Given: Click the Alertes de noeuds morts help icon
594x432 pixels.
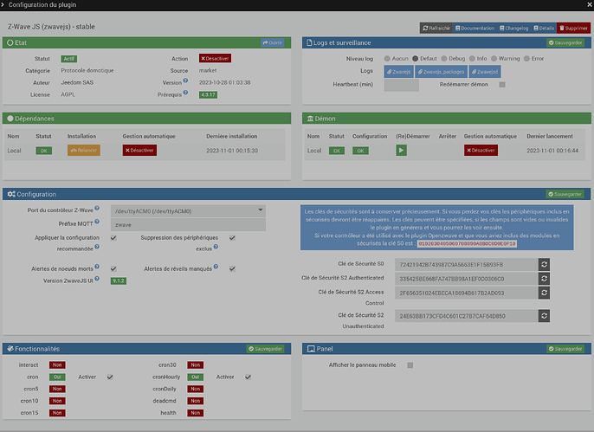Looking at the screenshot, I should click(97, 267).
